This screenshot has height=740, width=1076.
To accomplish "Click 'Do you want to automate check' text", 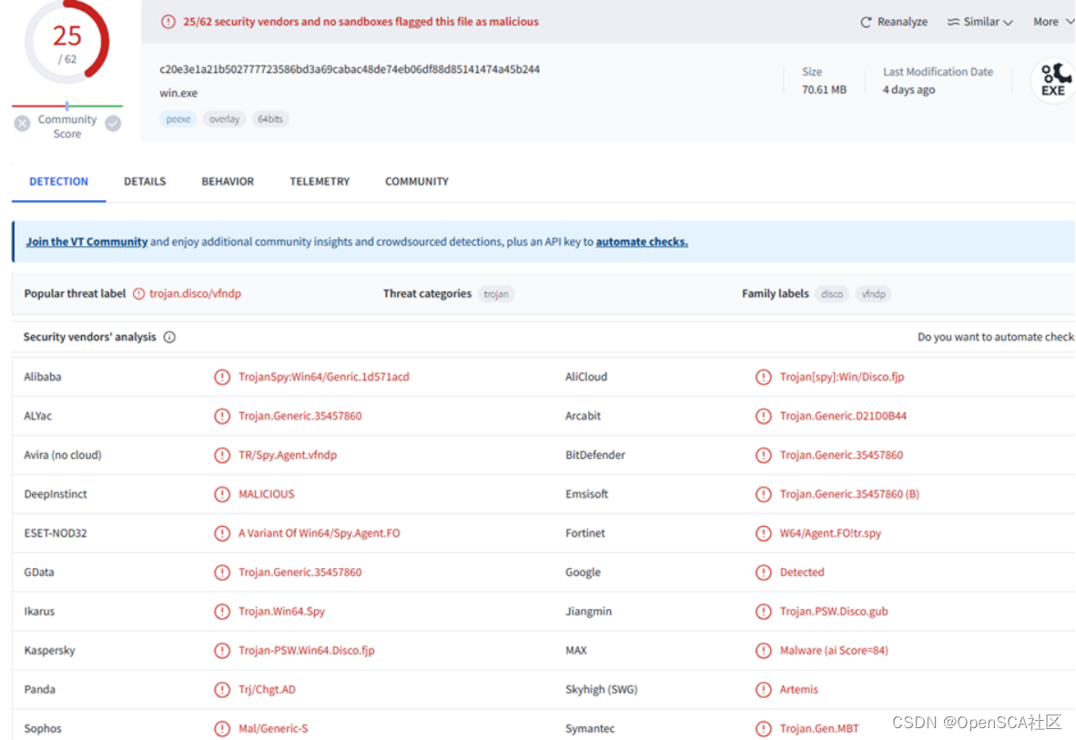I will coord(996,337).
